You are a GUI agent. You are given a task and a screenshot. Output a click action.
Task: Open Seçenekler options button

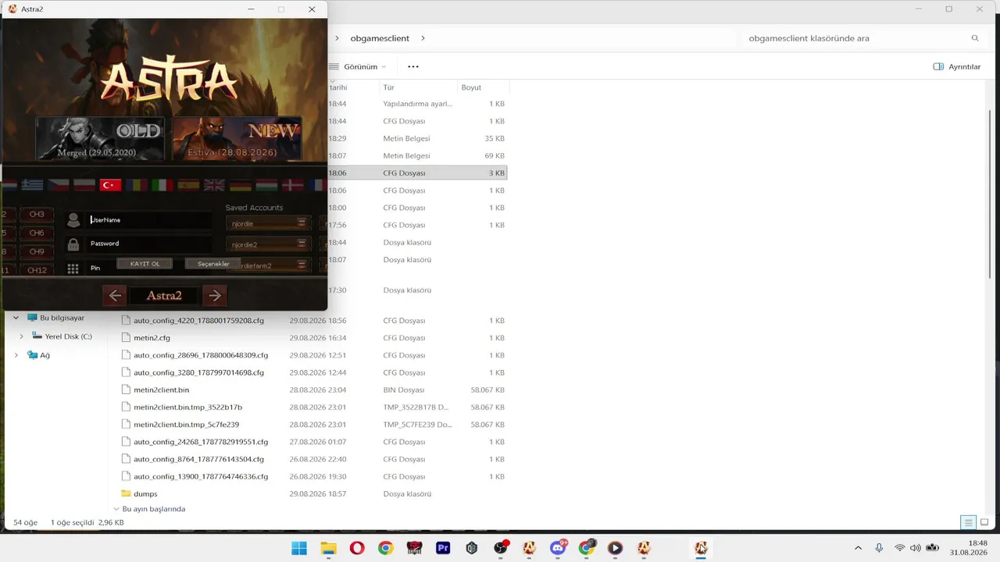click(213, 264)
